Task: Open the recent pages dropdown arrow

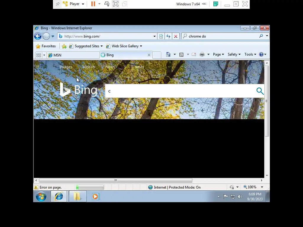Action: point(53,36)
